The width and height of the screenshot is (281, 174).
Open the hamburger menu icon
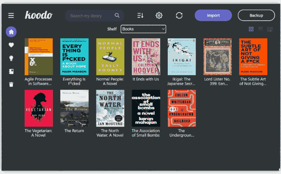tap(11, 15)
